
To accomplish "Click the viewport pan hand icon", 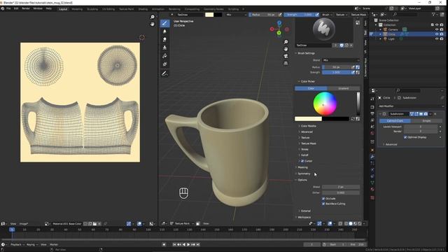I will (286, 49).
